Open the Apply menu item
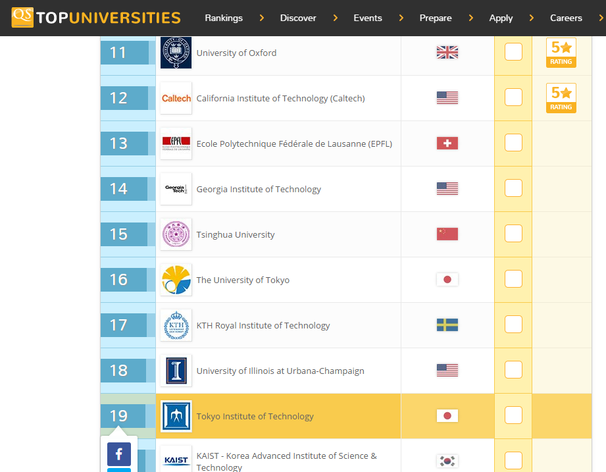606x472 pixels. pos(501,18)
